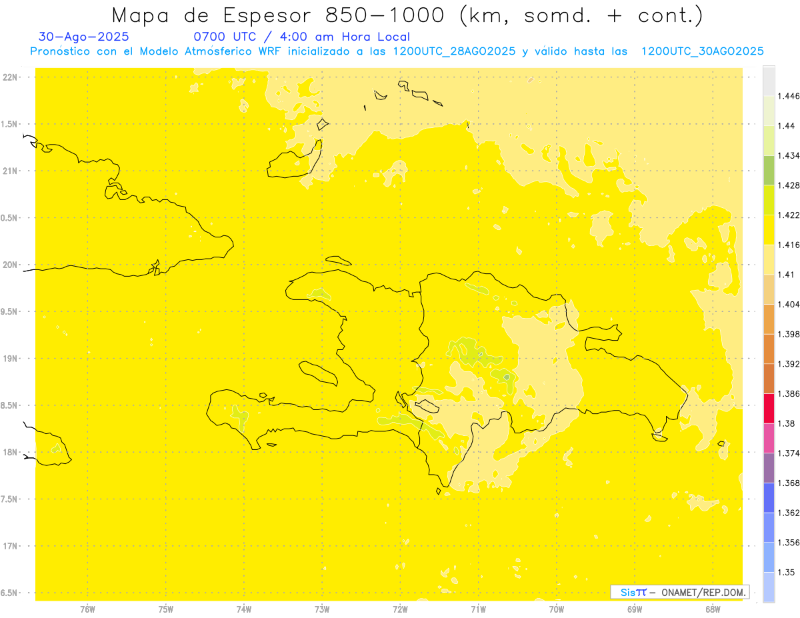Click the '1.392' color bar label

(789, 364)
